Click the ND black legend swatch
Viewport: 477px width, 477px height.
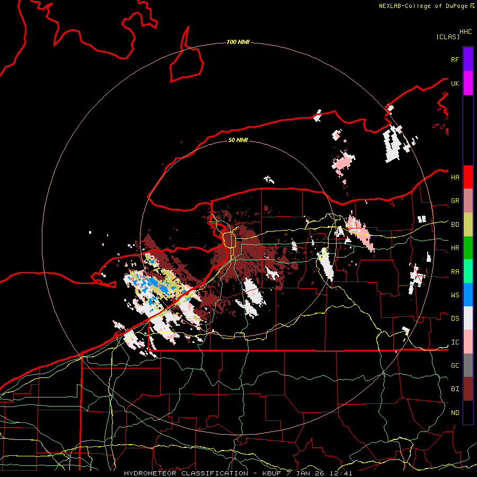click(x=468, y=412)
